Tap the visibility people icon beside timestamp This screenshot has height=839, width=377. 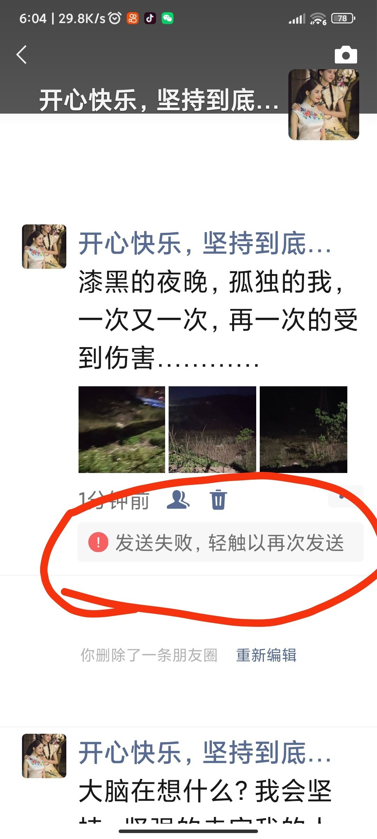[178, 499]
